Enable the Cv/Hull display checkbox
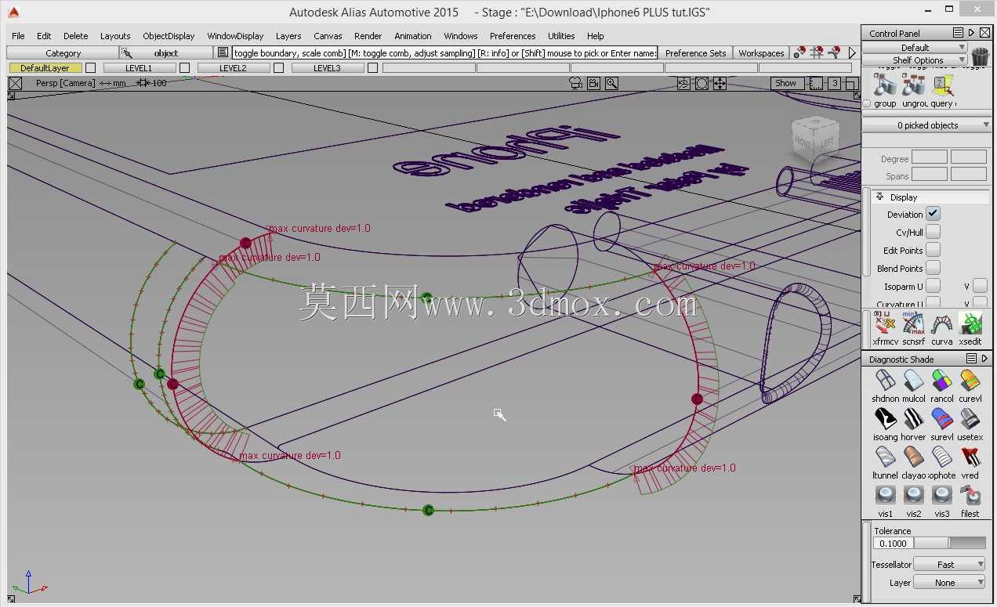 coord(933,232)
